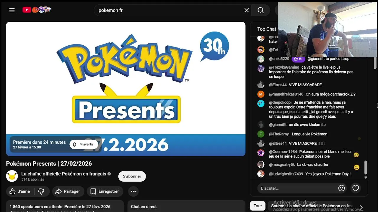The height and width of the screenshot is (212, 378).
Task: Open the Pokémon Presents video thumbnail
Action: [126, 89]
